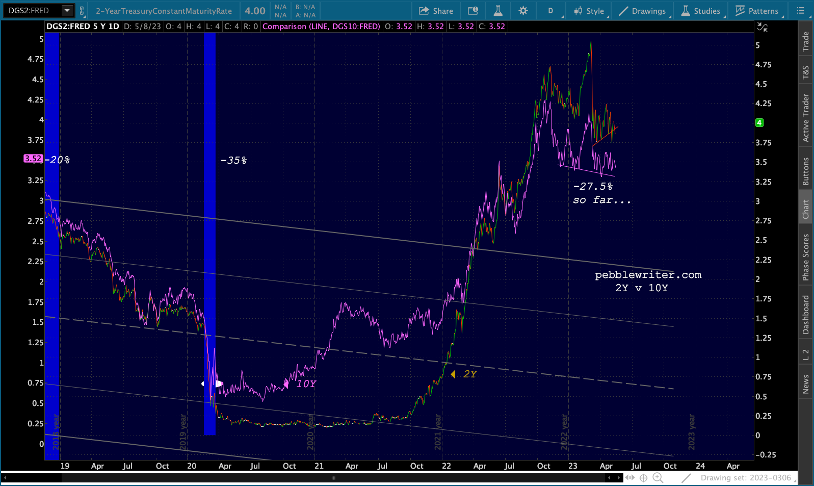This screenshot has height=486, width=814.
Task: Open the symbol selector dropdown arrow
Action: [x=67, y=11]
